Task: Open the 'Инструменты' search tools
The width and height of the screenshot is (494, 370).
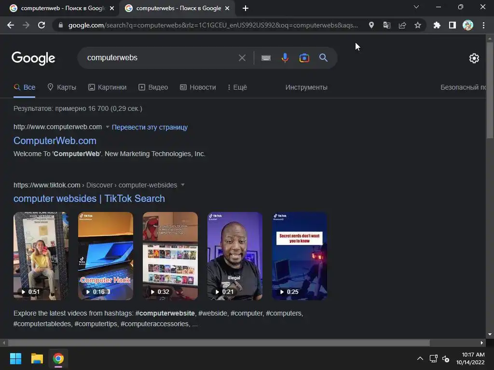Action: point(306,87)
